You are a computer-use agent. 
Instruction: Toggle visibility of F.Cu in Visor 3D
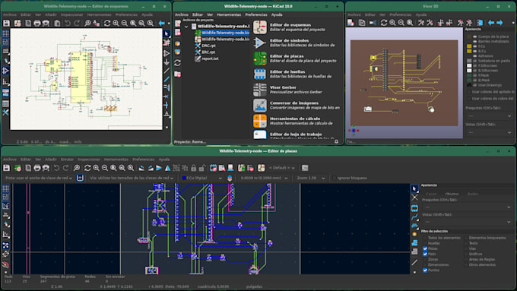point(475,46)
